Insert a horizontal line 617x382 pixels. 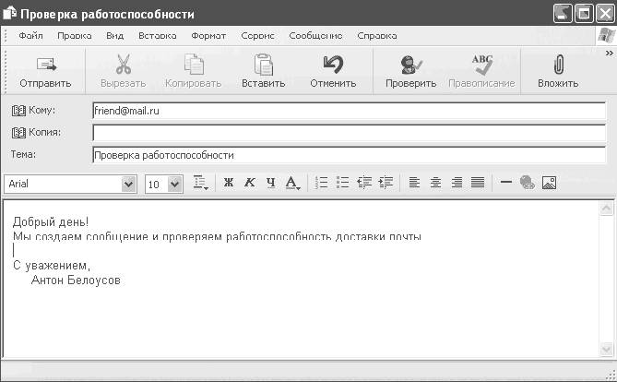click(x=506, y=182)
